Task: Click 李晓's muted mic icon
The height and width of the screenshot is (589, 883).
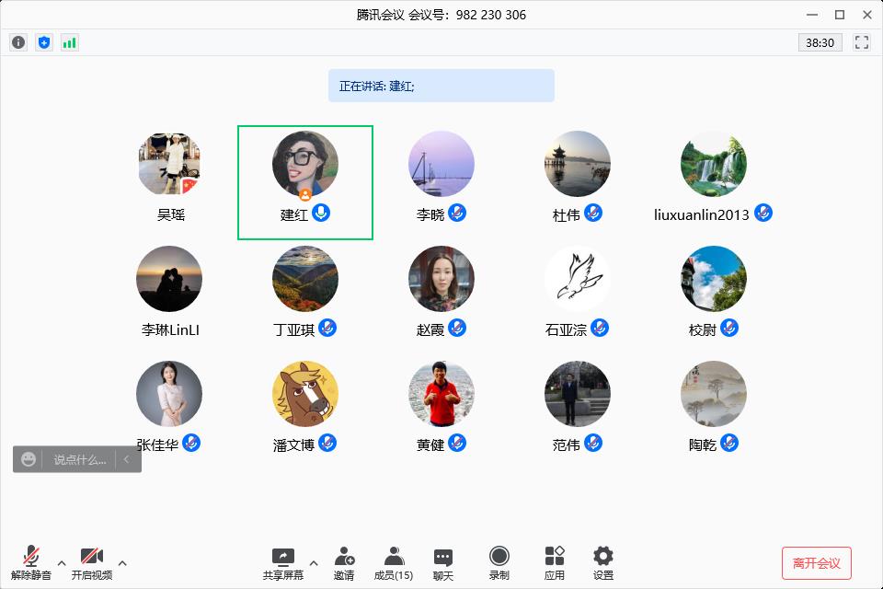Action: click(457, 214)
